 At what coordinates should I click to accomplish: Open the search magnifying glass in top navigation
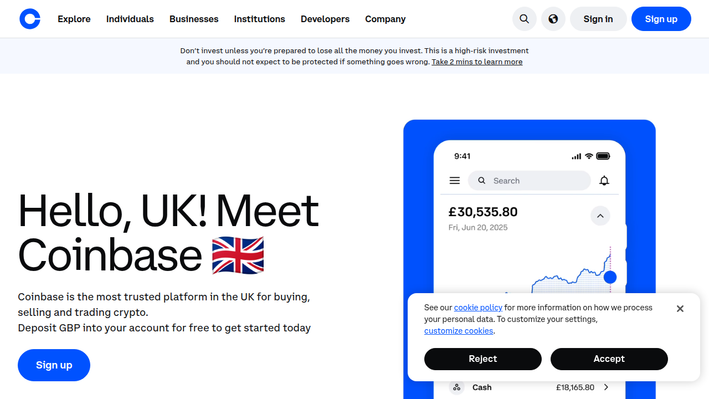point(524,18)
